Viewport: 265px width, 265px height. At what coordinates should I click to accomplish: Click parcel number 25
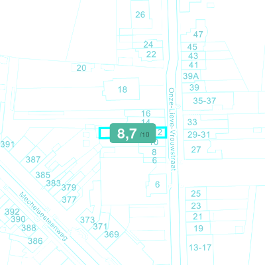[x=196, y=194]
